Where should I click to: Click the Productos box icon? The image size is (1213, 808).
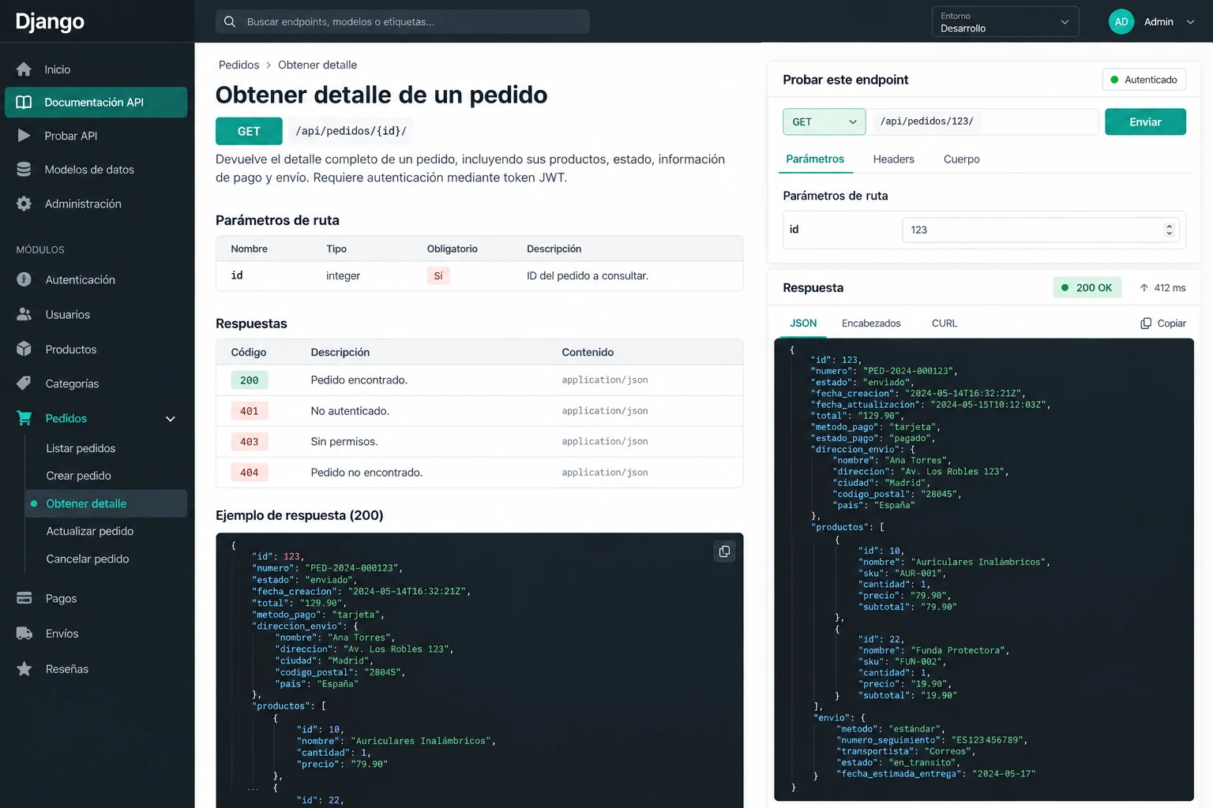tap(24, 349)
